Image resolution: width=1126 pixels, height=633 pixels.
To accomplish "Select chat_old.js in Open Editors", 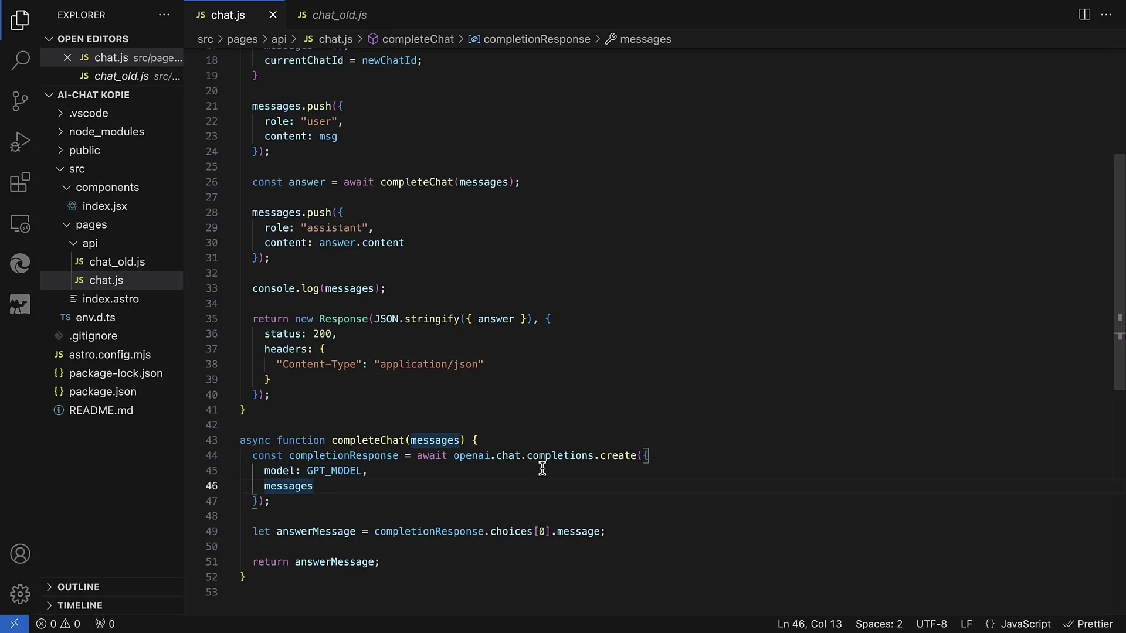I will pyautogui.click(x=112, y=76).
